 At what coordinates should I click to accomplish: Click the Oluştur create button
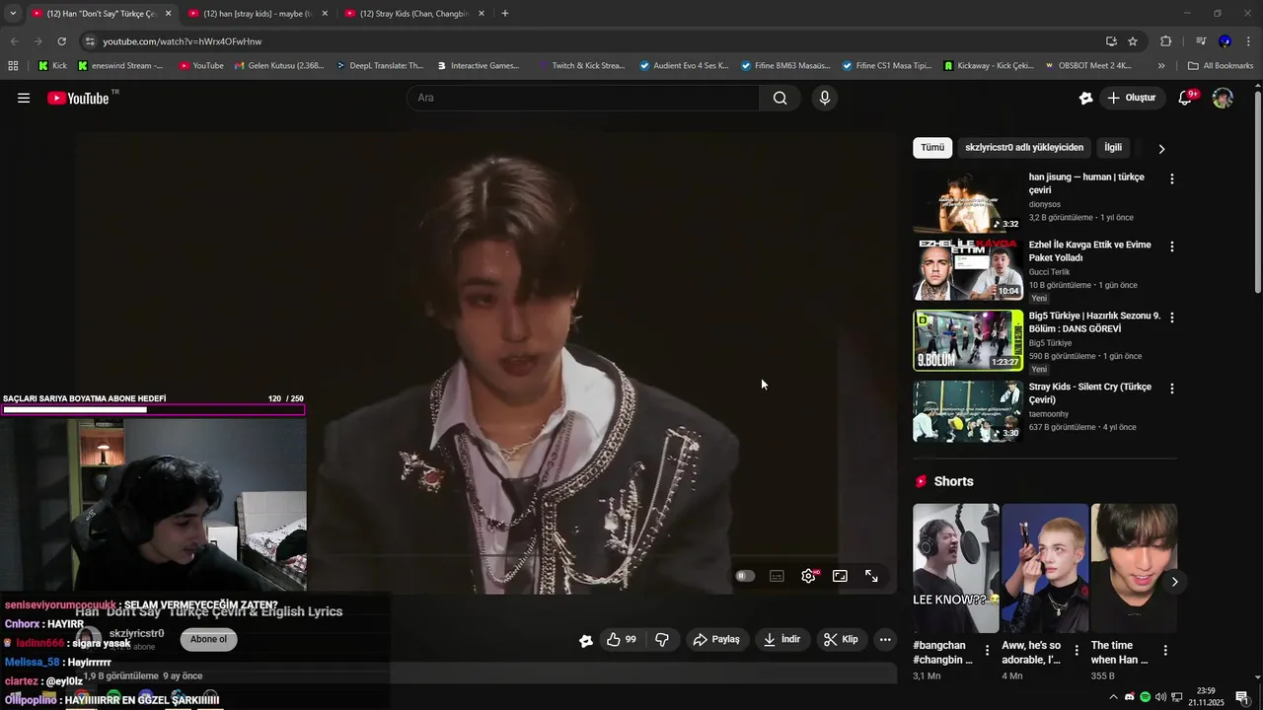pos(1131,98)
